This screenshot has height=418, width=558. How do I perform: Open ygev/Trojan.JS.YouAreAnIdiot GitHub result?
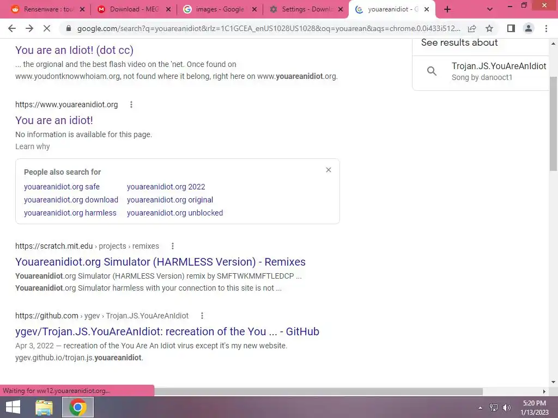(167, 331)
